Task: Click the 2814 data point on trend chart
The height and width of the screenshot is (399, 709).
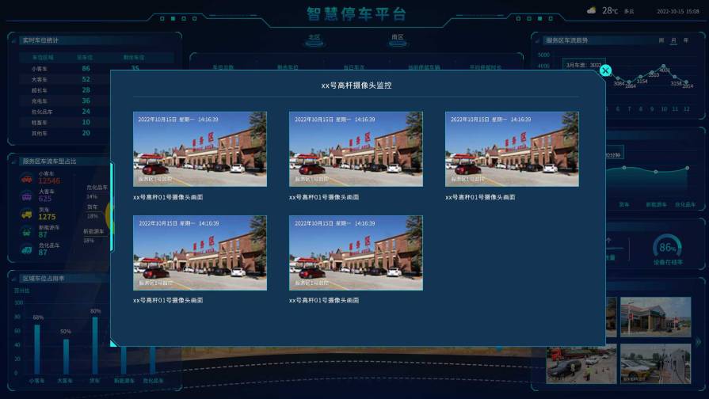Action: (x=686, y=82)
